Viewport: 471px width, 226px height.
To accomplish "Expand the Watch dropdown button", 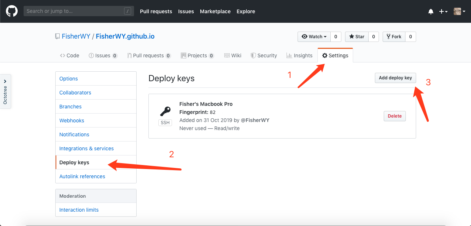I will click(314, 37).
